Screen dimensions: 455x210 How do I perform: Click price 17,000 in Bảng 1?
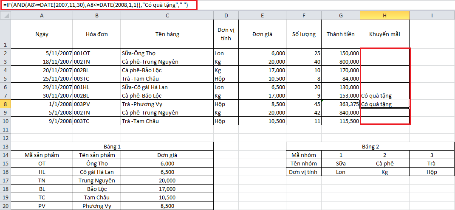(167, 189)
